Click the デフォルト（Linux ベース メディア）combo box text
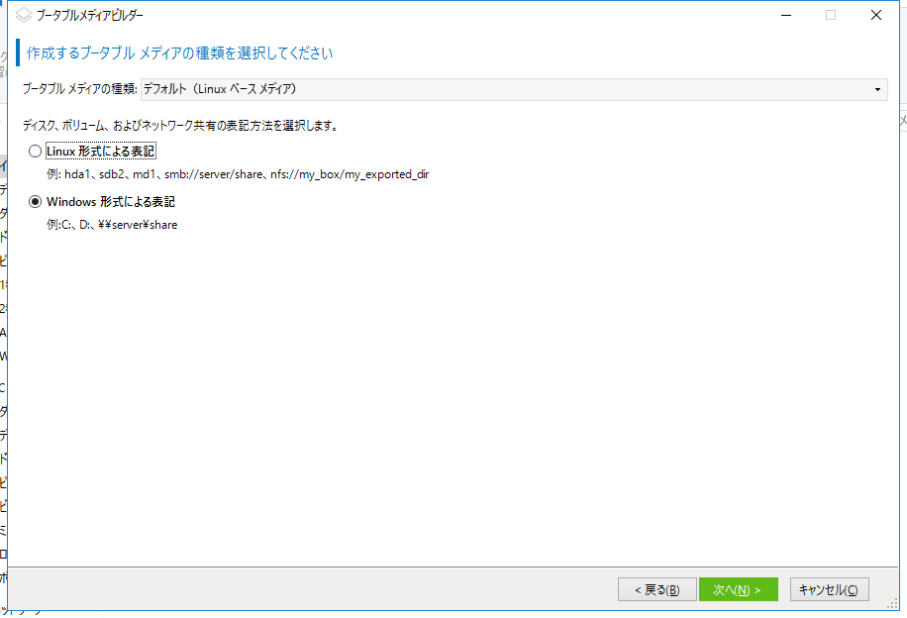The width and height of the screenshot is (907, 618). 220,89
